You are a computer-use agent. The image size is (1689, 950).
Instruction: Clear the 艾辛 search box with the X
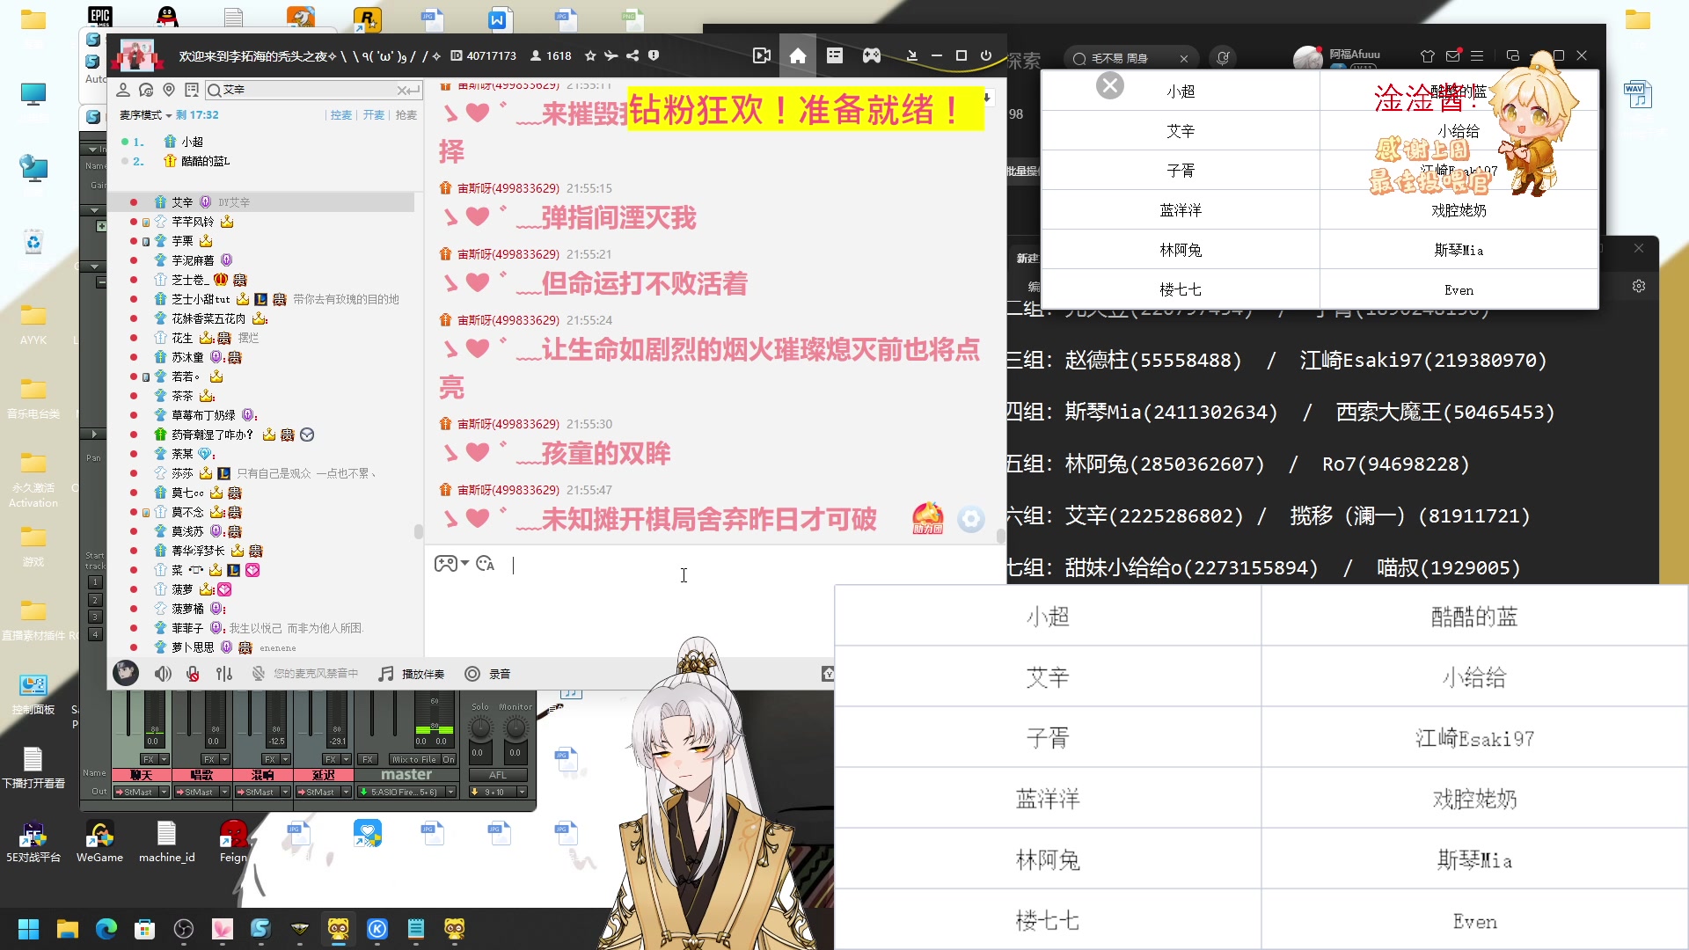(402, 90)
